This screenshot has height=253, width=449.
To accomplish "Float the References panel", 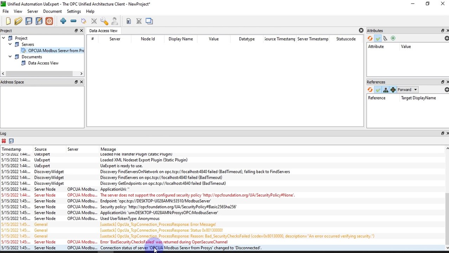I will pyautogui.click(x=443, y=82).
